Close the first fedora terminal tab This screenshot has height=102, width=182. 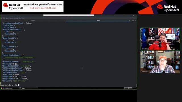[64, 21]
